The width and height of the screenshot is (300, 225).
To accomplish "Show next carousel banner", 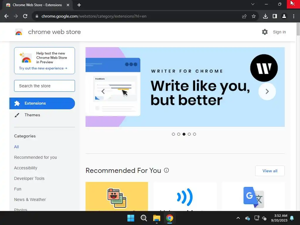I will point(267,91).
